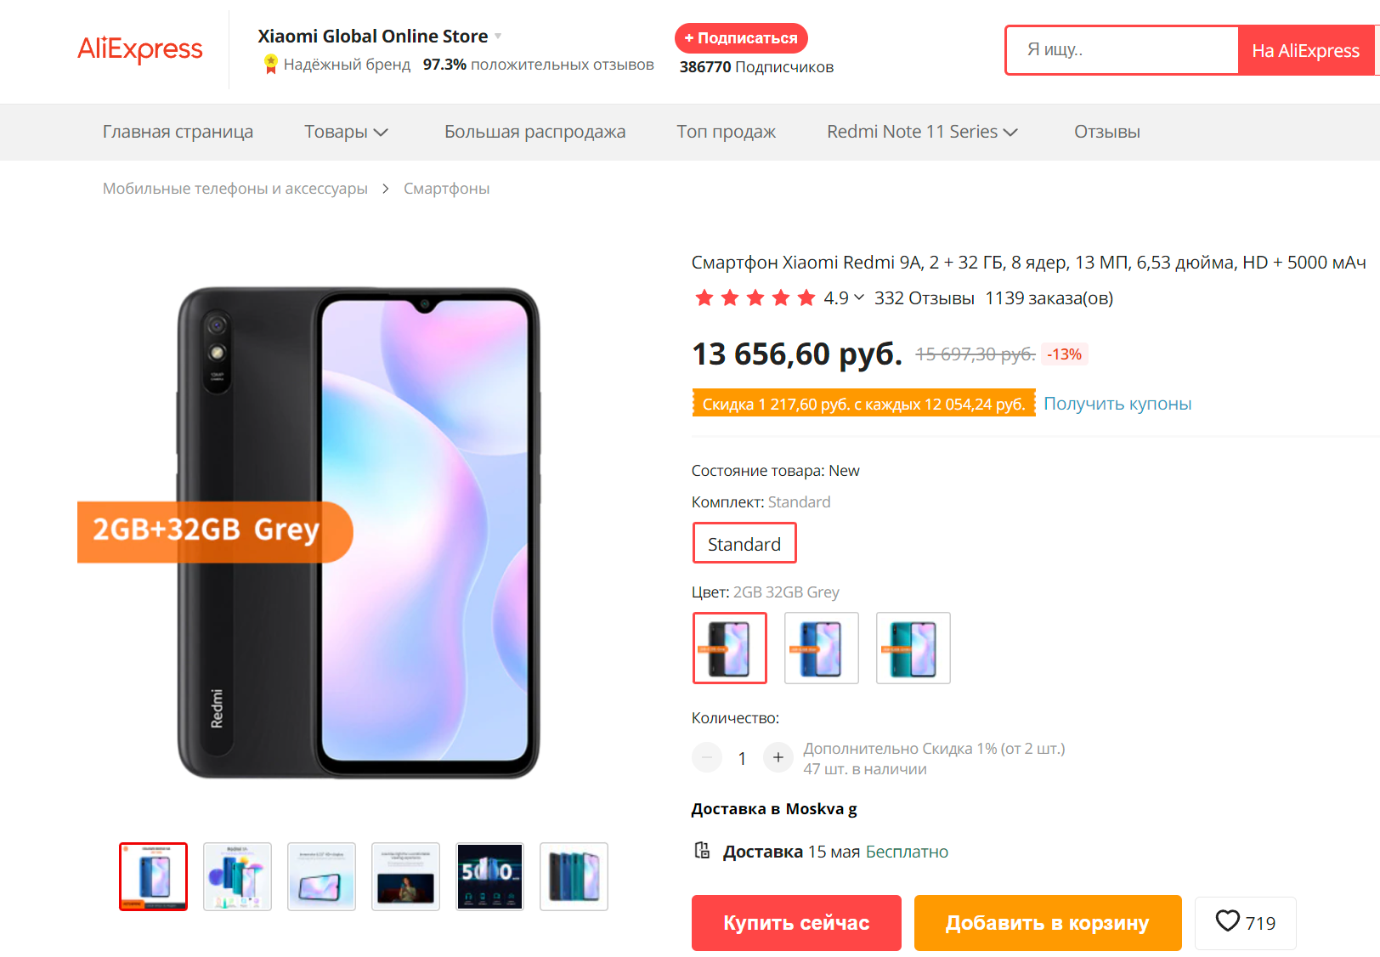The height and width of the screenshot is (957, 1380).
Task: Select the Standard bundle option
Action: (744, 544)
